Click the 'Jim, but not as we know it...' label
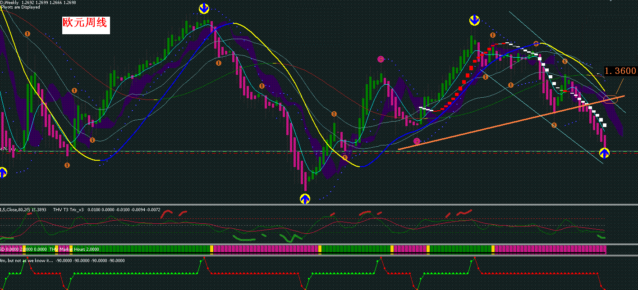Viewport: 638px width, 290px height. coord(27,260)
